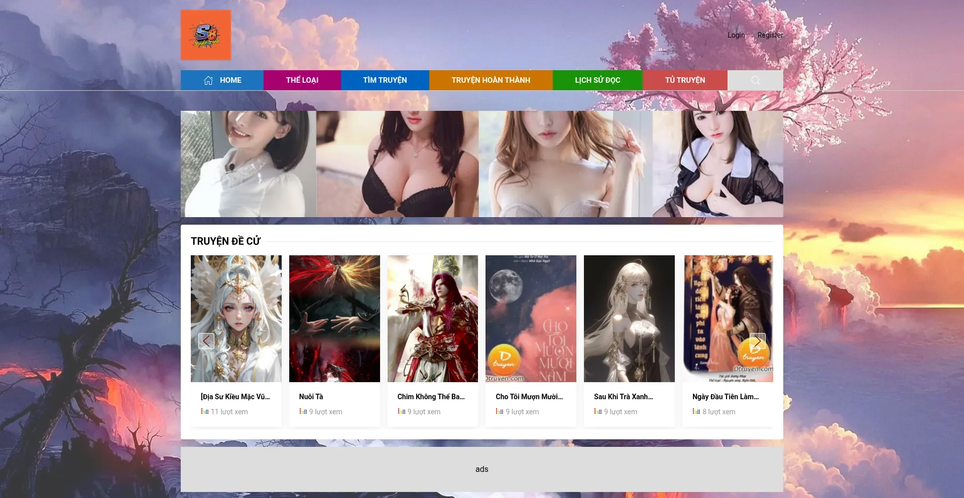This screenshot has width=964, height=498.
Task: Click the gray ads placeholder block
Action: click(x=482, y=469)
